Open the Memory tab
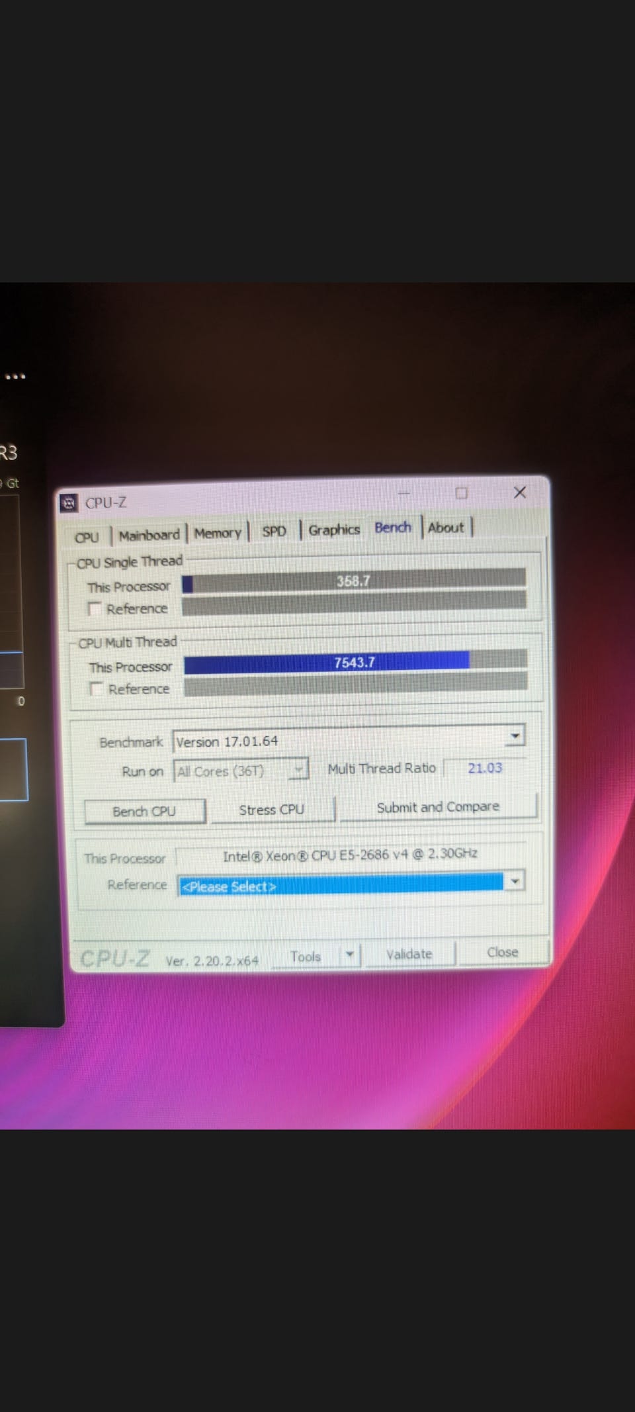635x1412 pixels. 218,533
